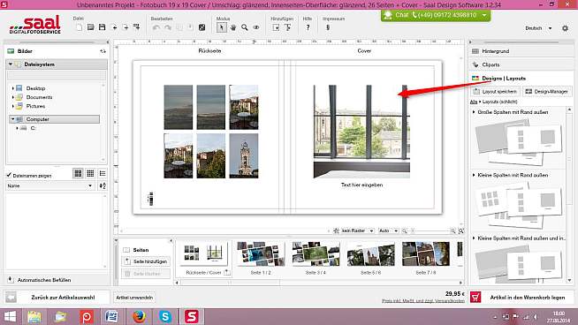Image resolution: width=578 pixels, height=325 pixels.
Task: Open Skype from the taskbar
Action: (x=165, y=316)
